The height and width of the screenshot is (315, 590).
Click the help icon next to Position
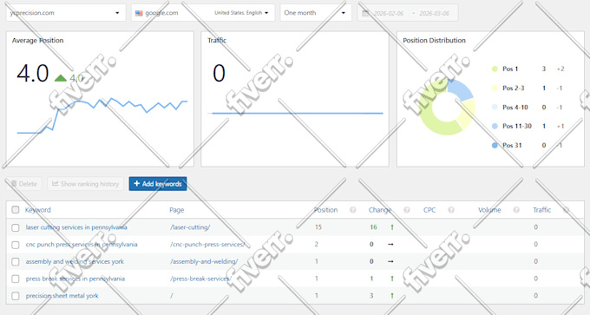tap(352, 210)
